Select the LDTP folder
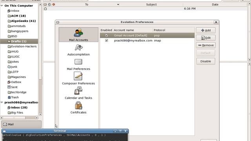 pos(13,72)
